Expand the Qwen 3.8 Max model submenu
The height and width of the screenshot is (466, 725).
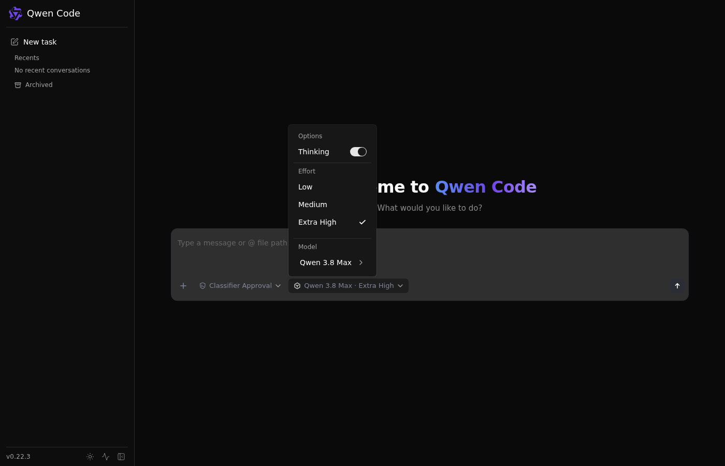click(332, 263)
